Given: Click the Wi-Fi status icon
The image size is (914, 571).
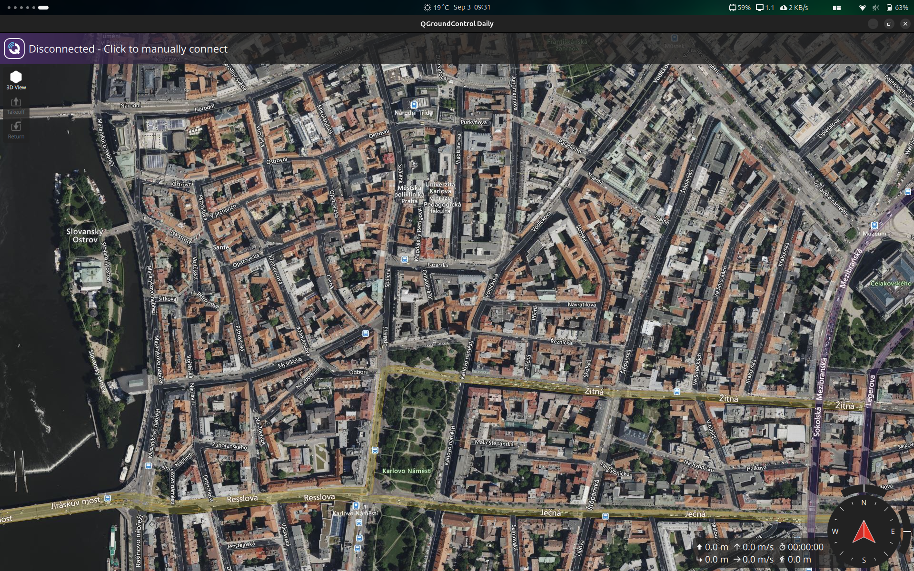Looking at the screenshot, I should (862, 8).
